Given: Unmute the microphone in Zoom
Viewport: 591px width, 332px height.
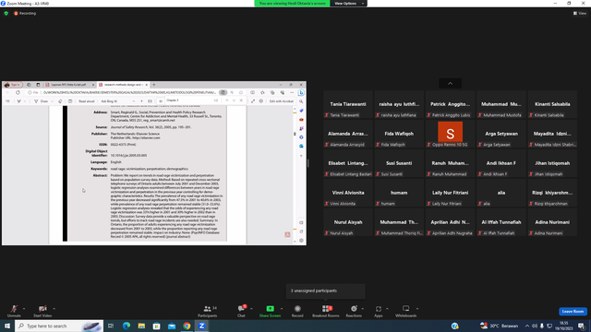Looking at the screenshot, I should tap(14, 311).
